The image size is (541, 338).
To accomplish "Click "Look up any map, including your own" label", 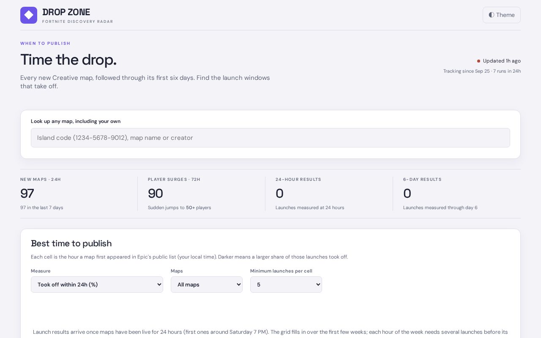I will (76, 121).
